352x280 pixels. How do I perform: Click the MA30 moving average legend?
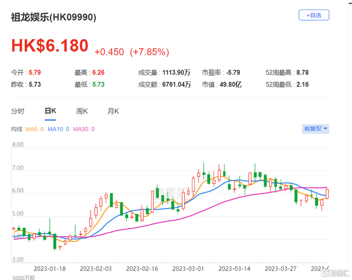click(84, 129)
